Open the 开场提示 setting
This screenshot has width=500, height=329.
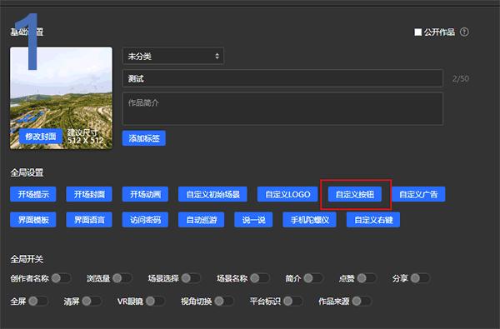click(33, 194)
